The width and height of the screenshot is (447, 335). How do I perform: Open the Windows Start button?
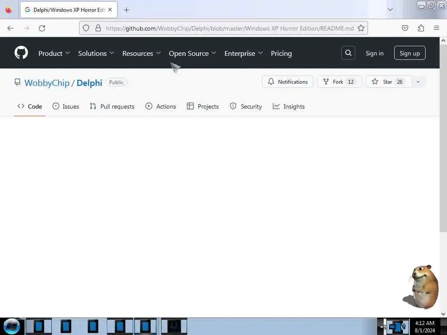(12, 326)
